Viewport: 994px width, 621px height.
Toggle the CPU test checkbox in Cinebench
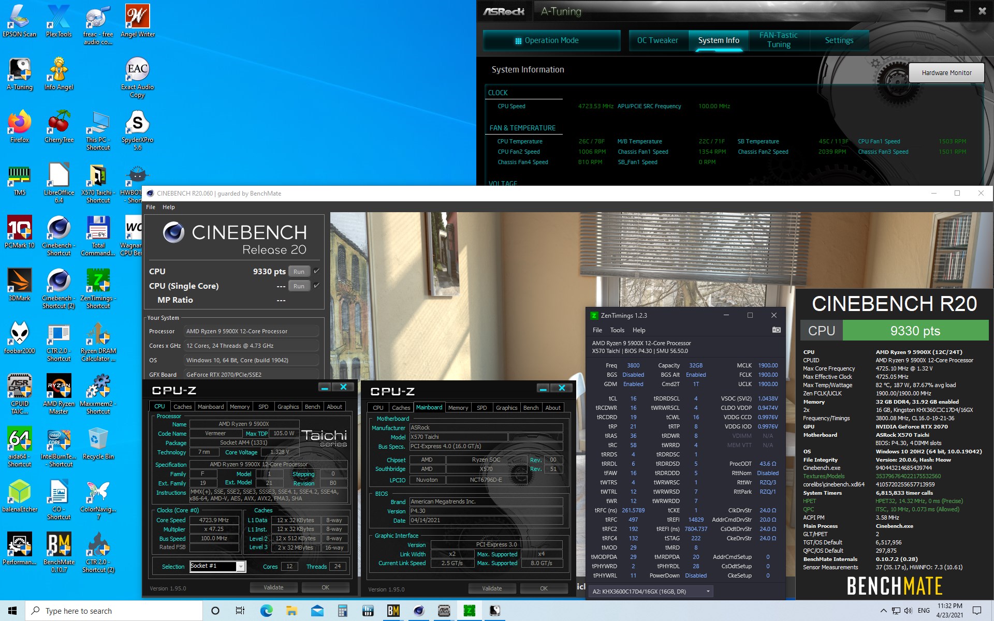pos(316,271)
